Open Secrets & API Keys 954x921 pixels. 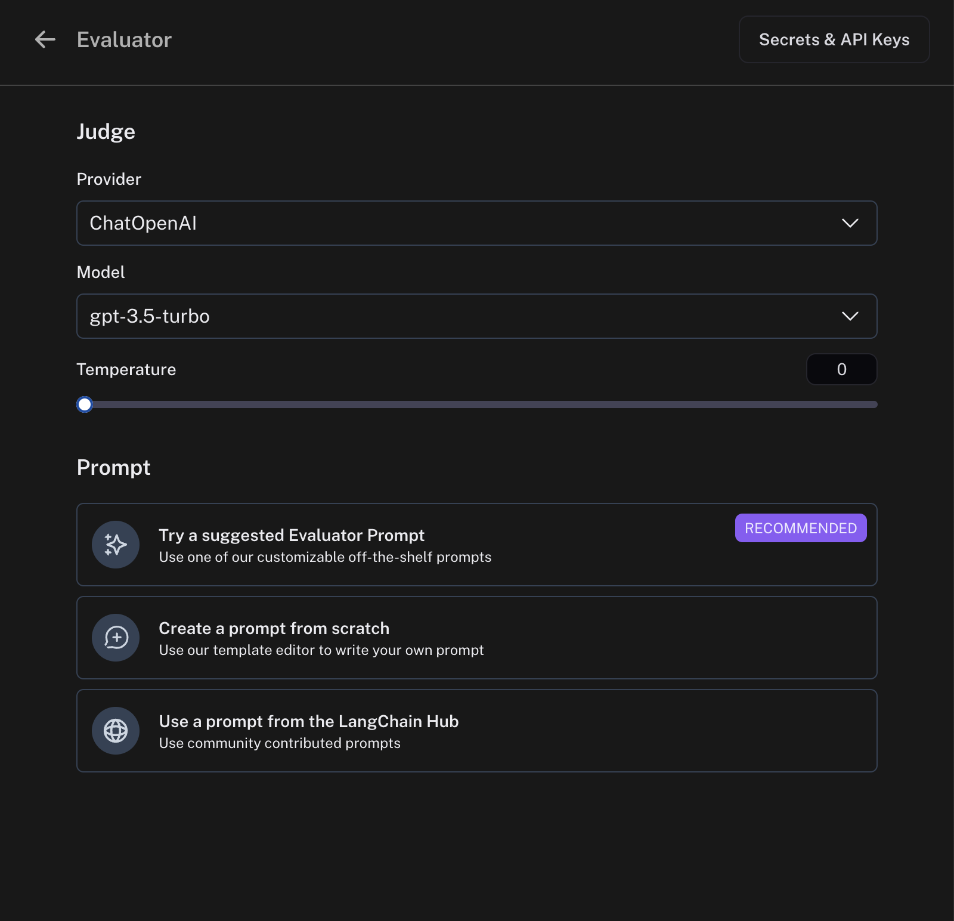834,40
